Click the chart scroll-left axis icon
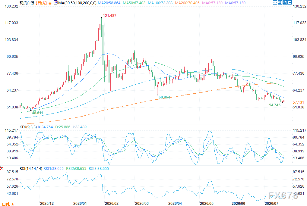This screenshot has width=307, height=206. pyautogui.click(x=280, y=2)
